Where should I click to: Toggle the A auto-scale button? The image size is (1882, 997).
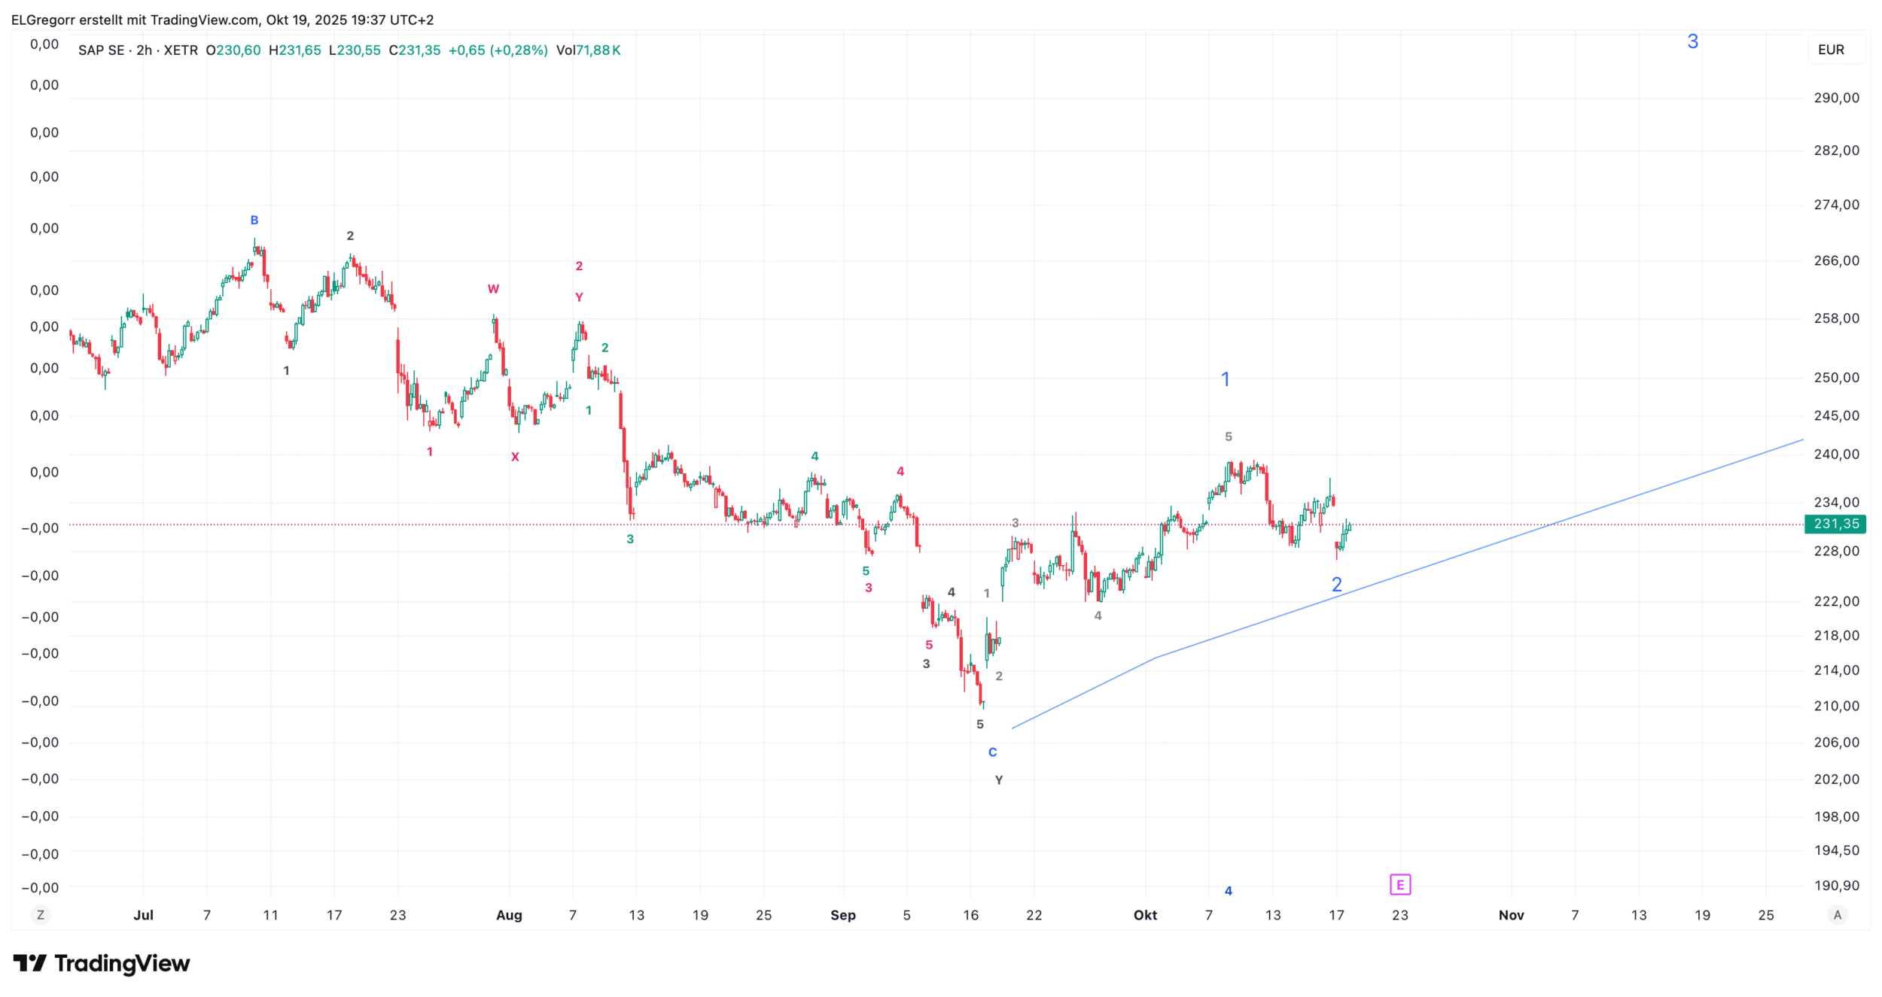pos(1838,915)
